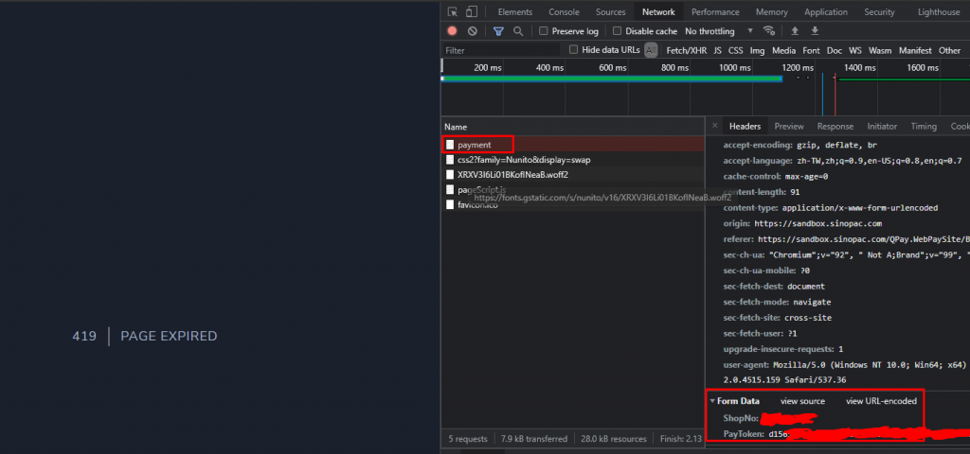This screenshot has width=970, height=454.
Task: Toggle the network filter funnel icon
Action: (x=498, y=31)
